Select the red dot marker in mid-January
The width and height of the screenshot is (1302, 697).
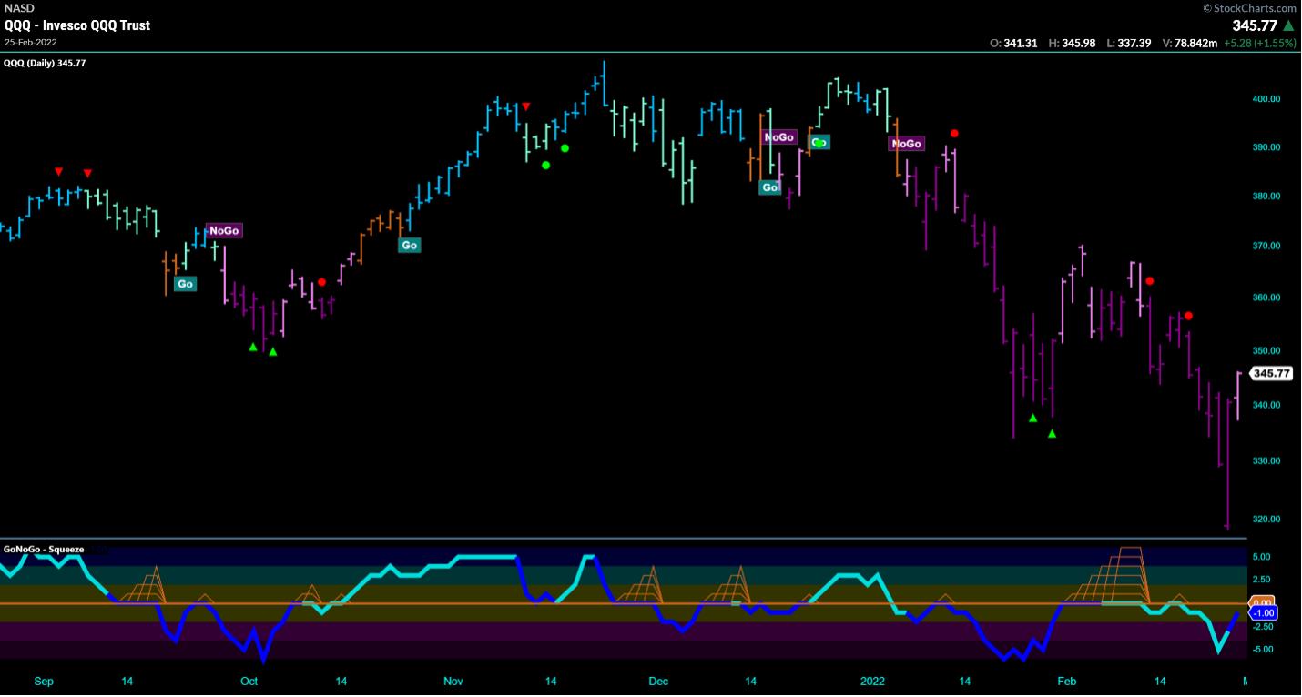pos(953,134)
